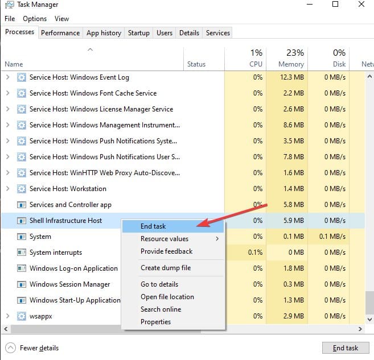
Task: Select the Services and Controller app name
Action: point(71,205)
